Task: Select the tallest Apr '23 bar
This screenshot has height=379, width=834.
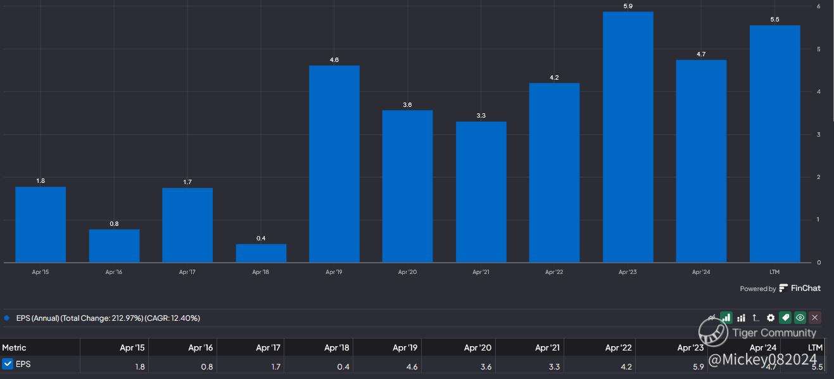Action: click(x=628, y=137)
